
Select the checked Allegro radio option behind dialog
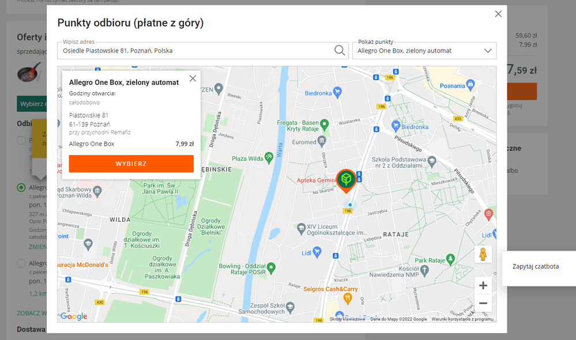(21, 188)
